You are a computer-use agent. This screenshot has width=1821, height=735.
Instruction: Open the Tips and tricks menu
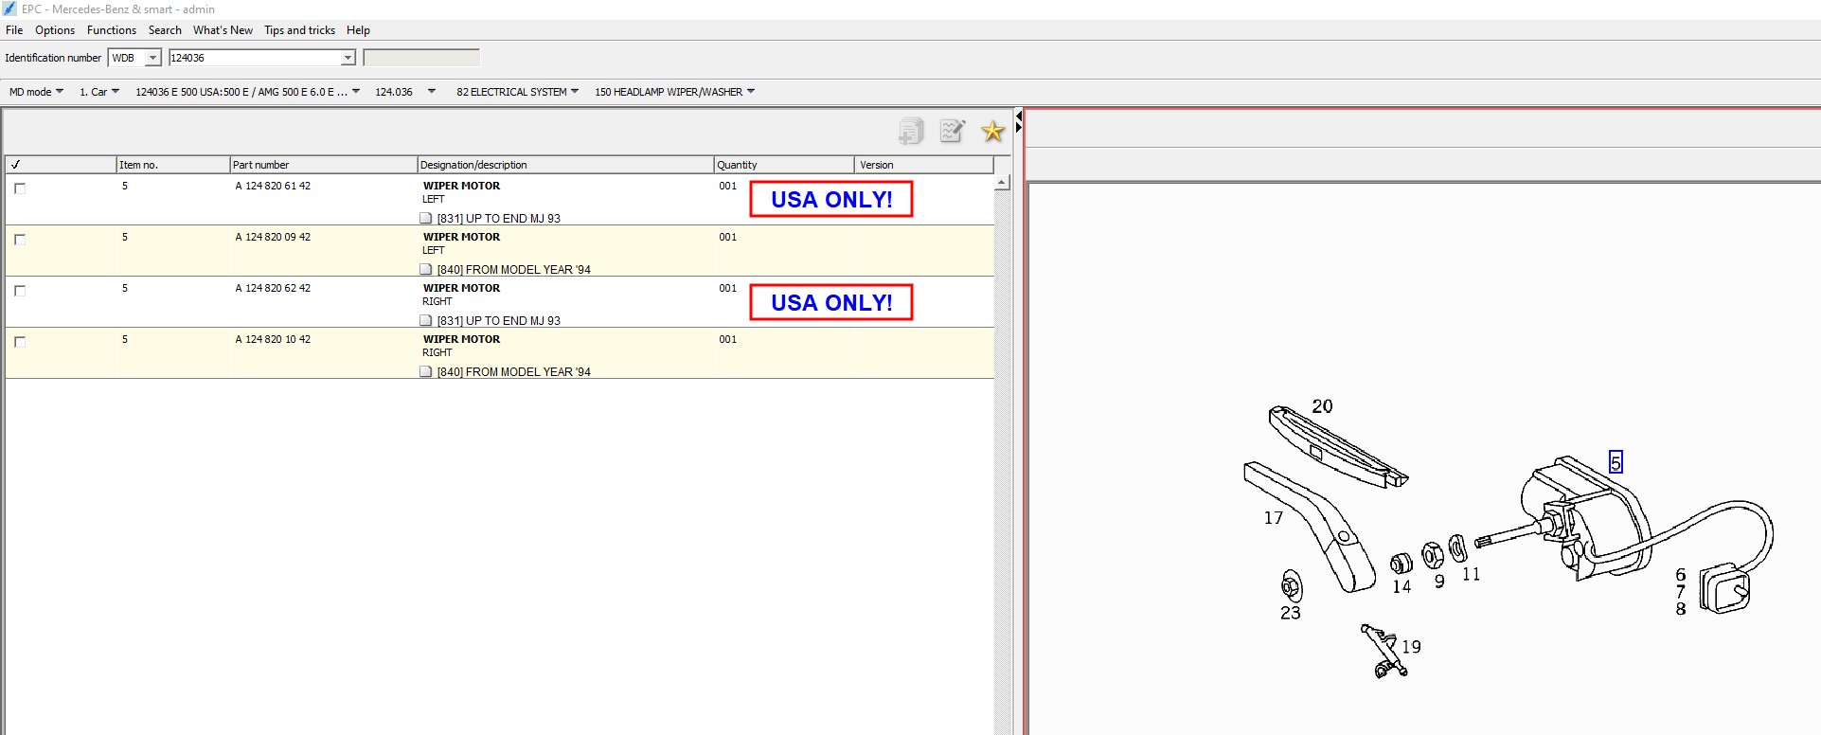click(299, 30)
